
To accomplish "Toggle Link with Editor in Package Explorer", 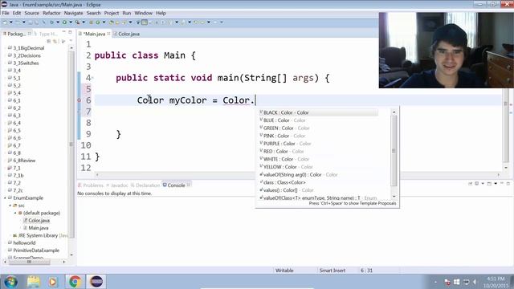I will click(55, 41).
